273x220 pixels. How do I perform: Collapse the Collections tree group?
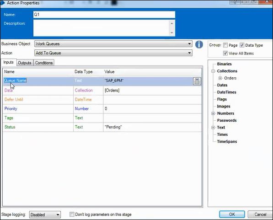(213, 71)
